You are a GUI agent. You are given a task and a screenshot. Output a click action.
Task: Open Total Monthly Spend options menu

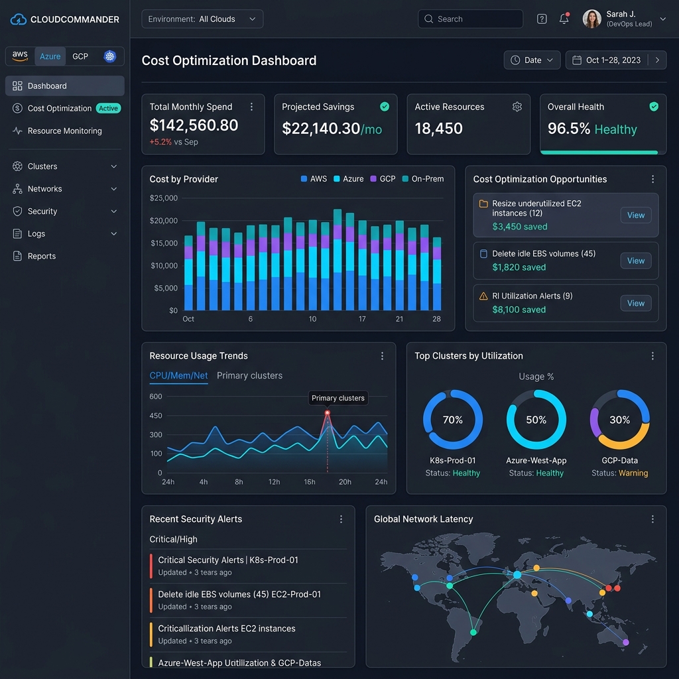pyautogui.click(x=251, y=107)
